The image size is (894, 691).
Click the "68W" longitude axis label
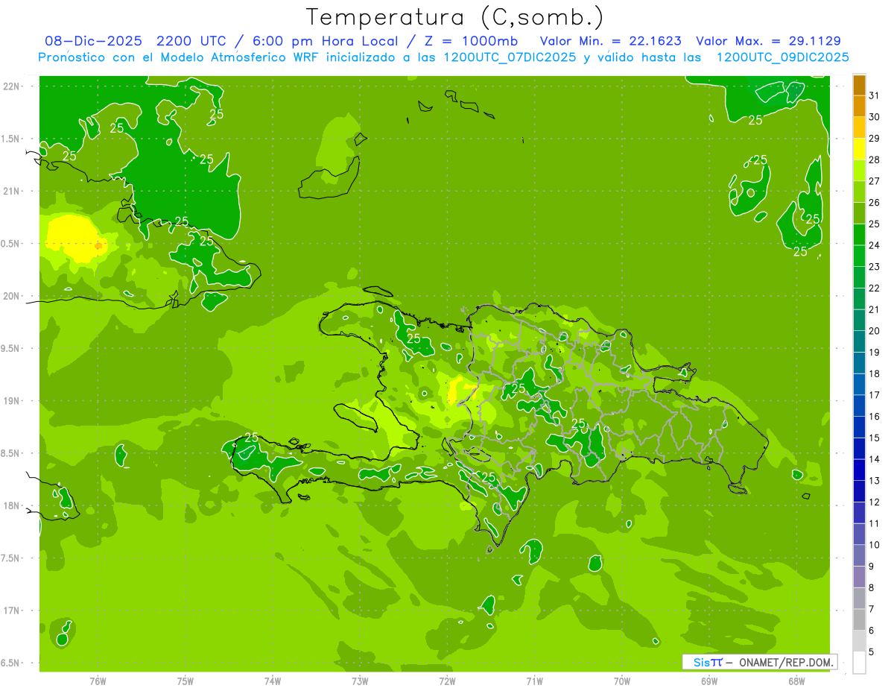click(796, 681)
